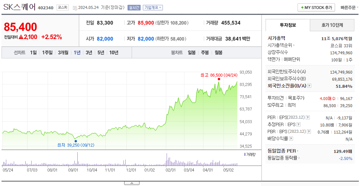Click 전일 value 83,300
The height and width of the screenshot is (186, 360).
(105, 23)
